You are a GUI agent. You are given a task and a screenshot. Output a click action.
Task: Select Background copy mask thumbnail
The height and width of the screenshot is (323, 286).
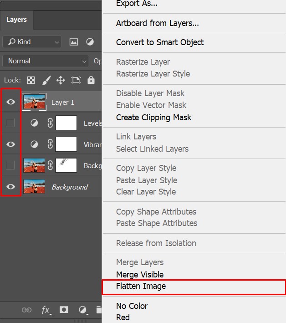66,165
